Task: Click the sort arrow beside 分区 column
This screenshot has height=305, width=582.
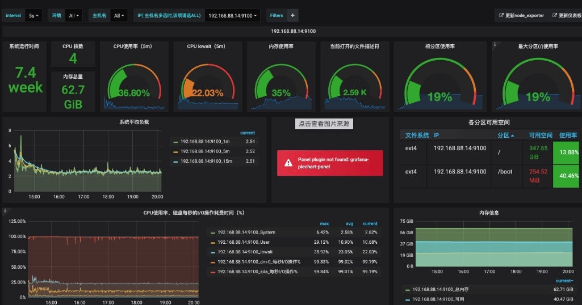Action: tap(512, 135)
